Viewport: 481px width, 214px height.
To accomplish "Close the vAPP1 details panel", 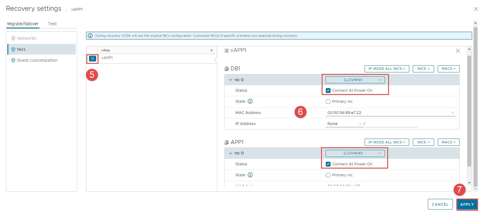I will (458, 51).
